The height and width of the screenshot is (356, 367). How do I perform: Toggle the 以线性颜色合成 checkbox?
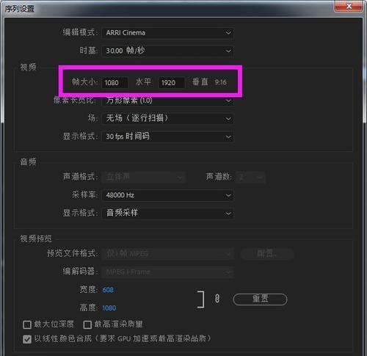pyautogui.click(x=27, y=339)
